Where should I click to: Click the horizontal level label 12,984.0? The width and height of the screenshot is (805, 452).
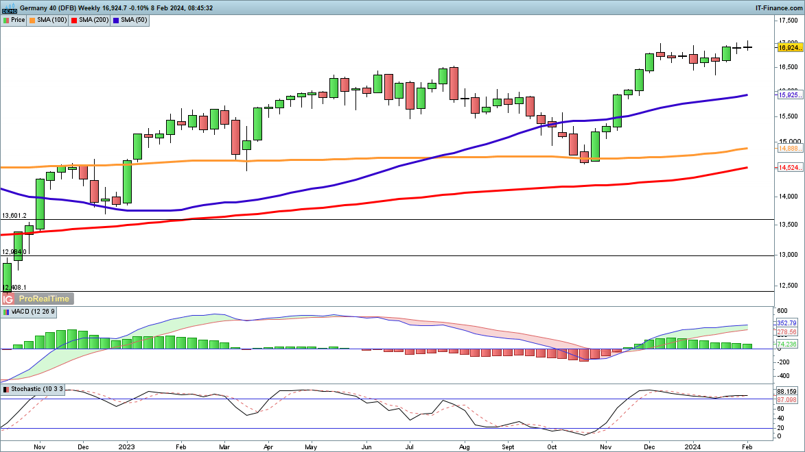[x=14, y=251]
